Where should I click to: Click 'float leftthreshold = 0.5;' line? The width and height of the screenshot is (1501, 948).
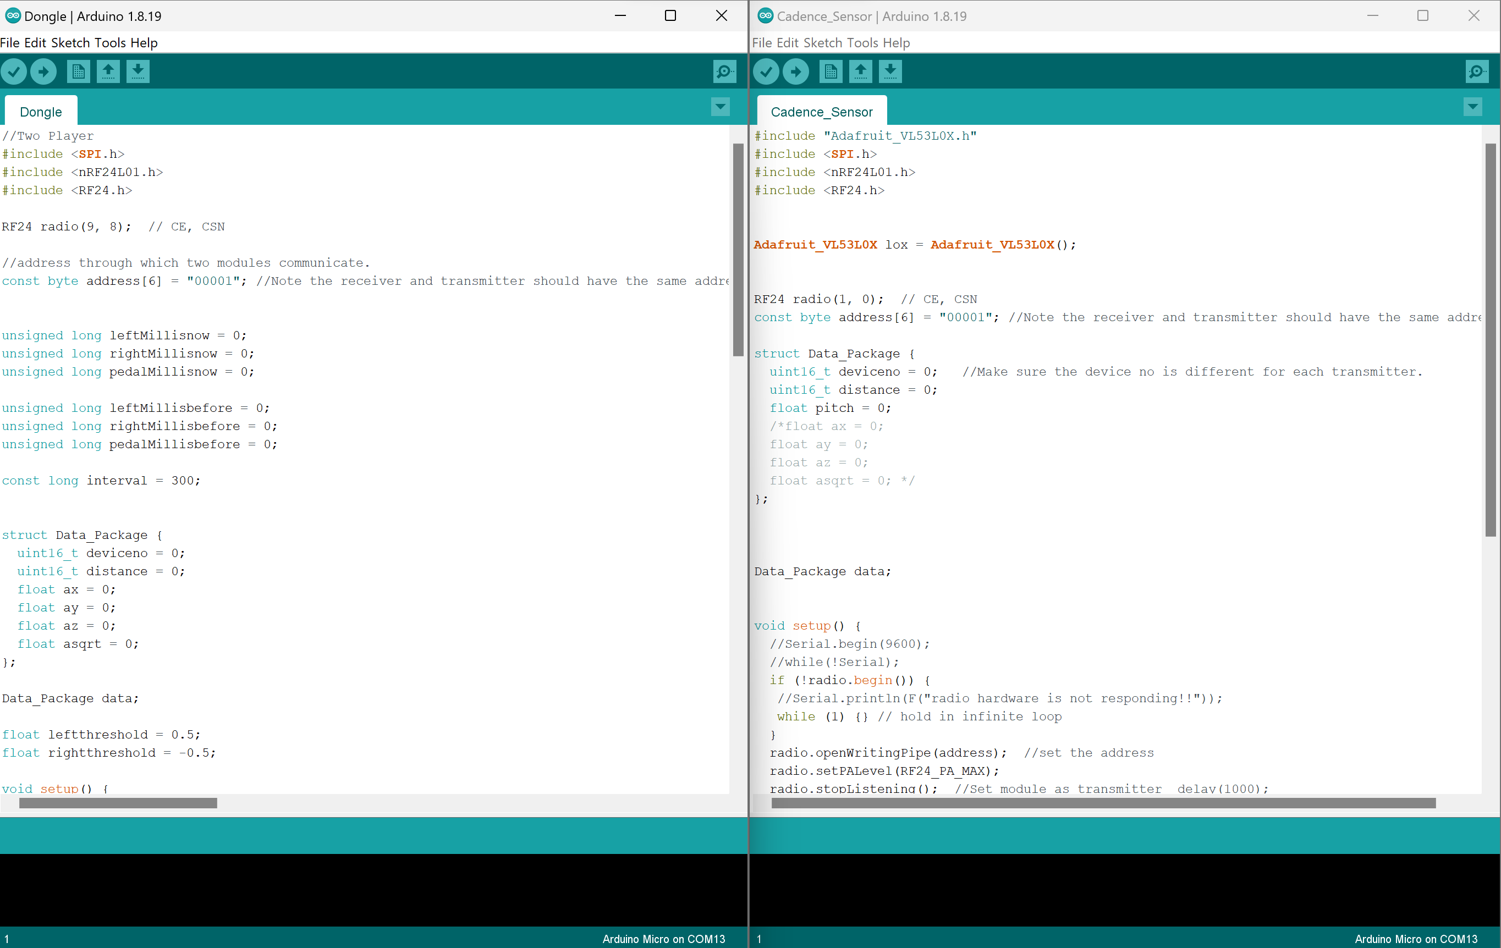coord(101,734)
